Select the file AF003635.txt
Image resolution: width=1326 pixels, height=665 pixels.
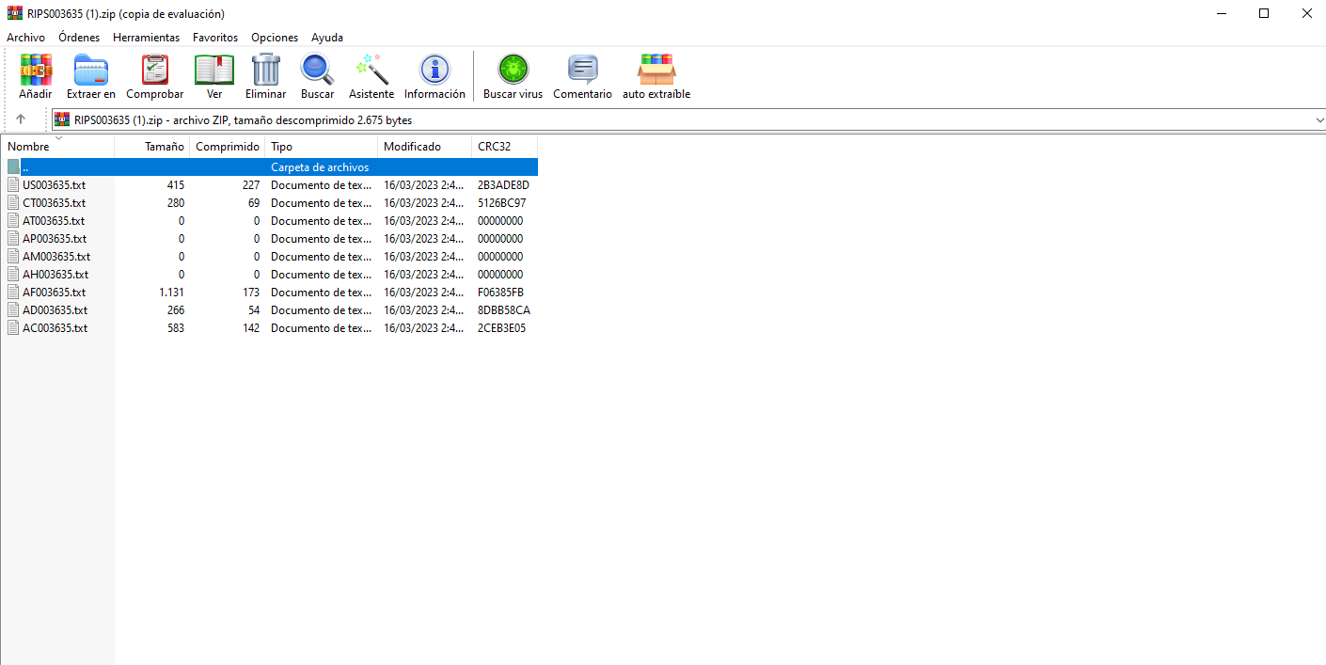pos(54,293)
